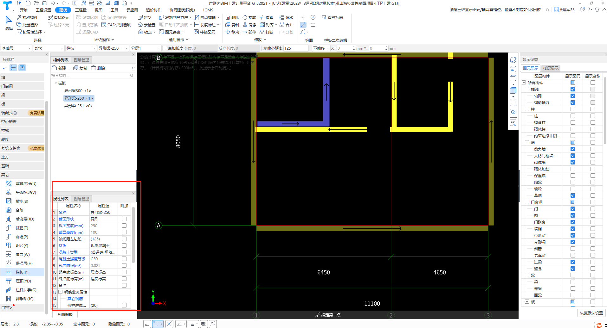The image size is (607, 328).
Task: Select the 旋转 rotate tool
Action: [249, 17]
